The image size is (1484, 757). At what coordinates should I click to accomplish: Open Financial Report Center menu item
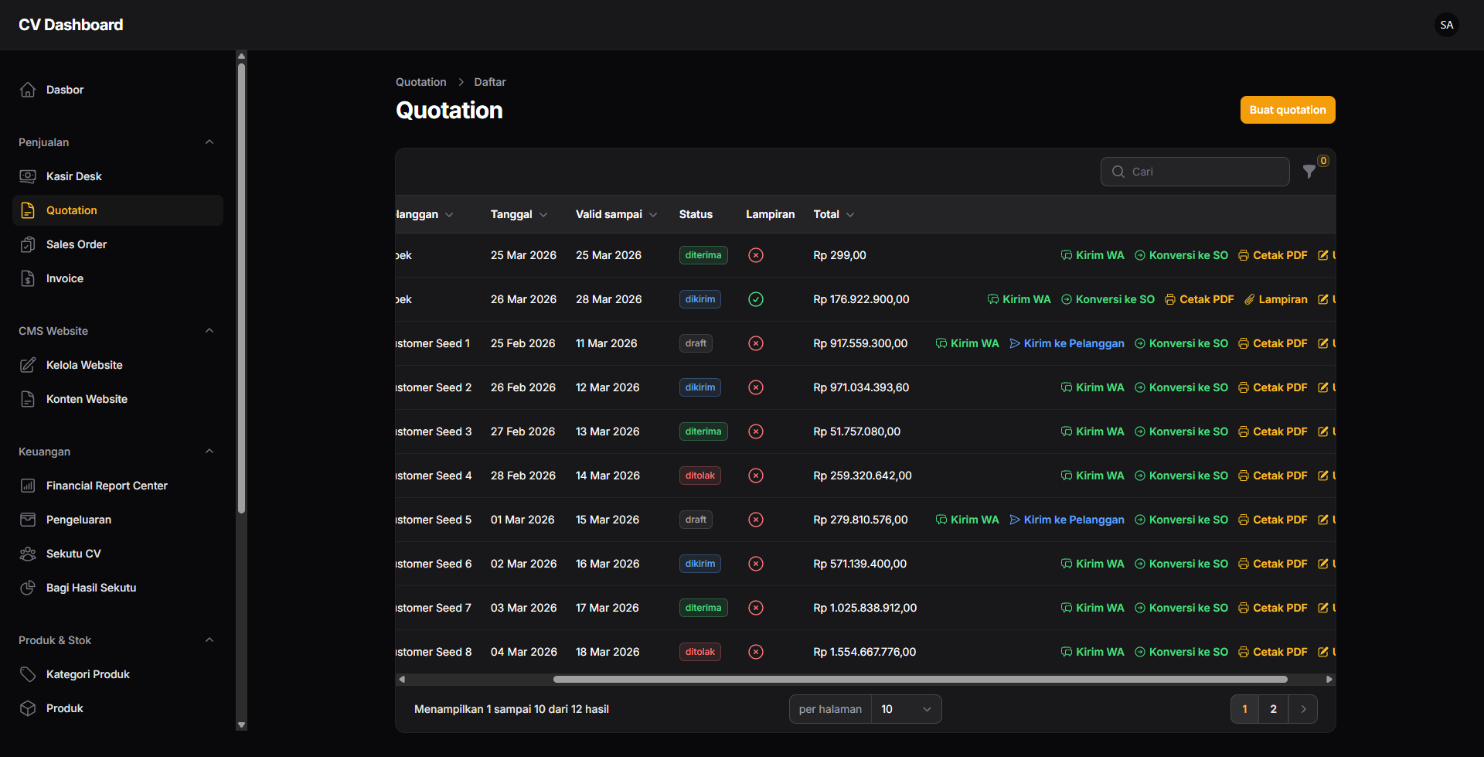(107, 486)
